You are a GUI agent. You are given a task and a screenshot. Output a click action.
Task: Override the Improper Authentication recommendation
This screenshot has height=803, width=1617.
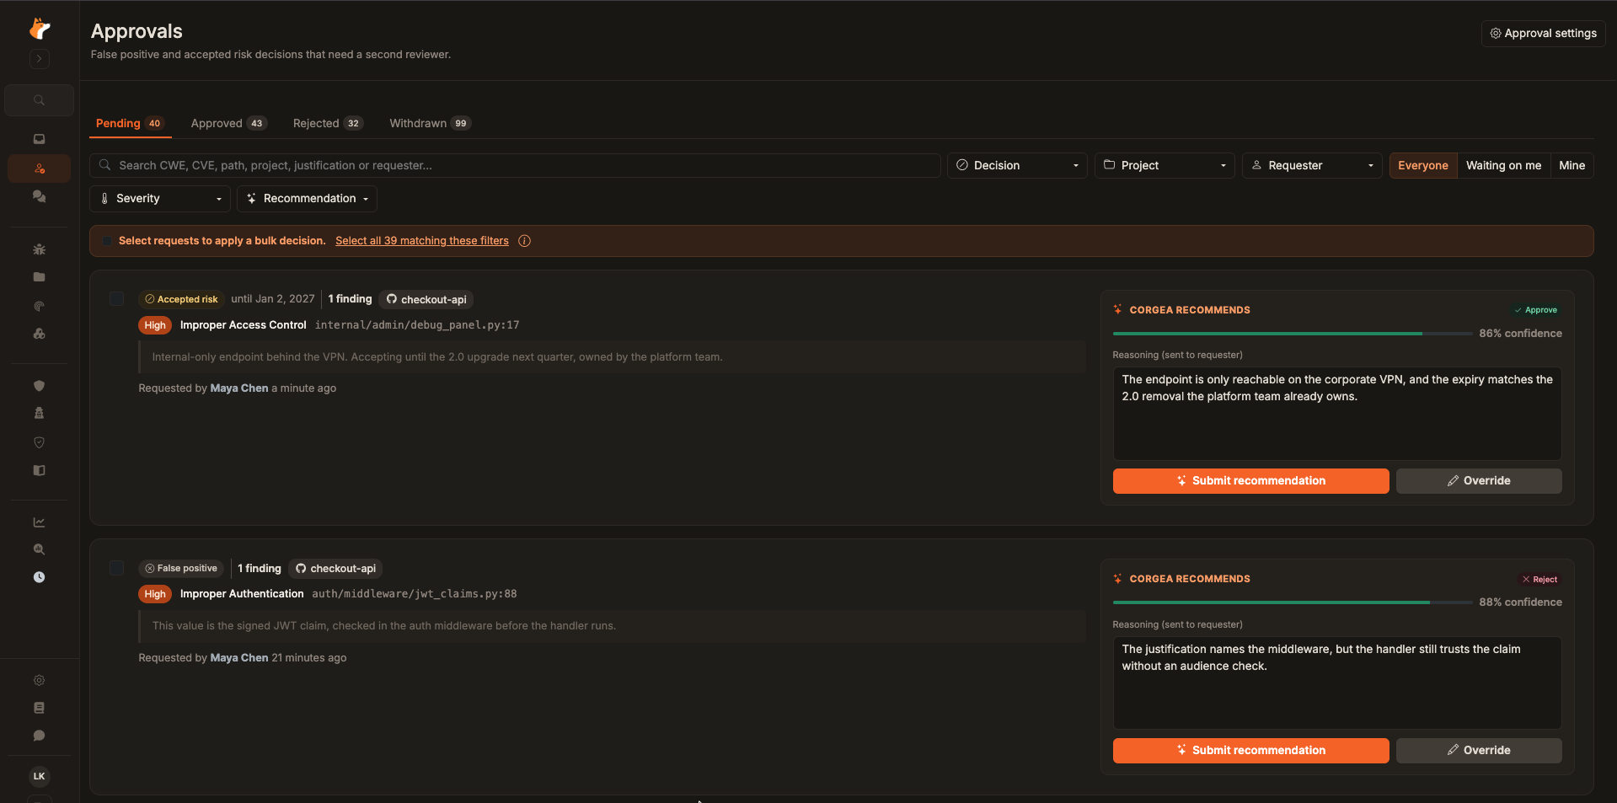point(1478,751)
